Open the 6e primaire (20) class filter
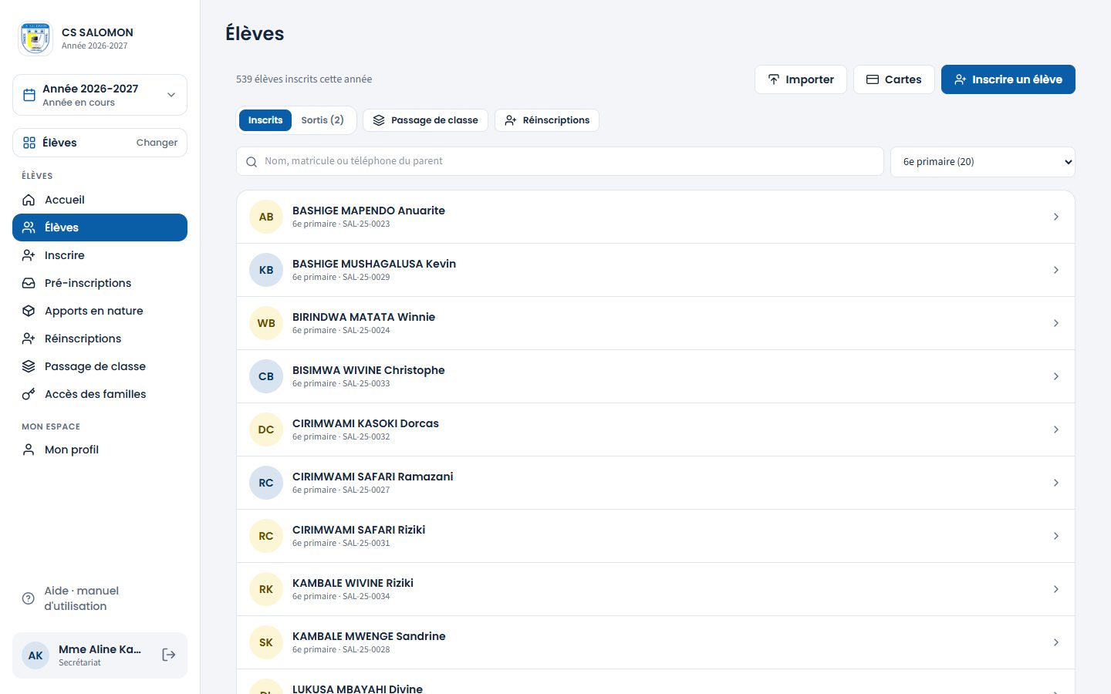The image size is (1111, 694). click(983, 162)
